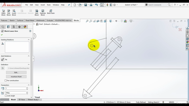Switch to the Evaluate tab
This screenshot has width=189, height=106.
pyautogui.click(x=50, y=20)
